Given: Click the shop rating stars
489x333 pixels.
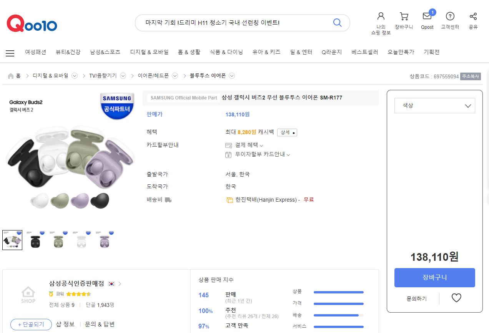Looking at the screenshot, I should (x=78, y=294).
